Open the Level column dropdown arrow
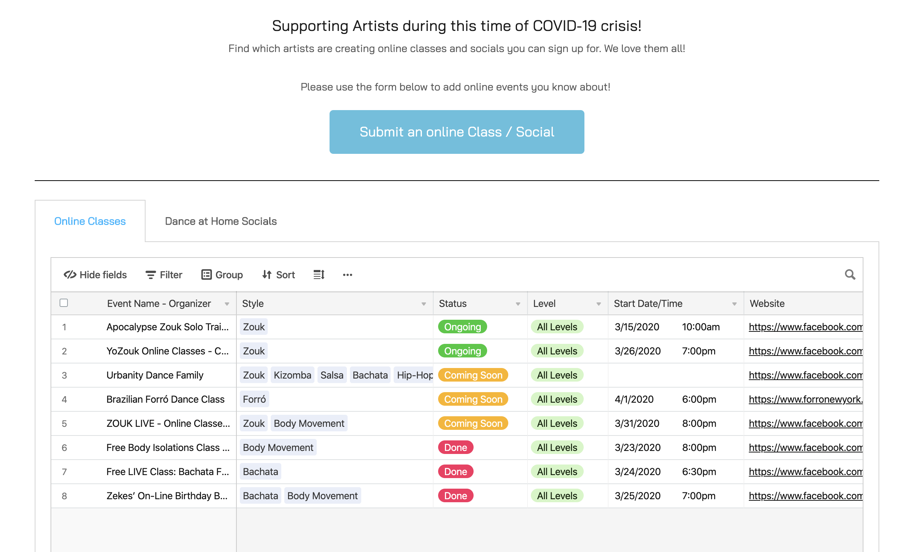The height and width of the screenshot is (552, 920). point(598,304)
